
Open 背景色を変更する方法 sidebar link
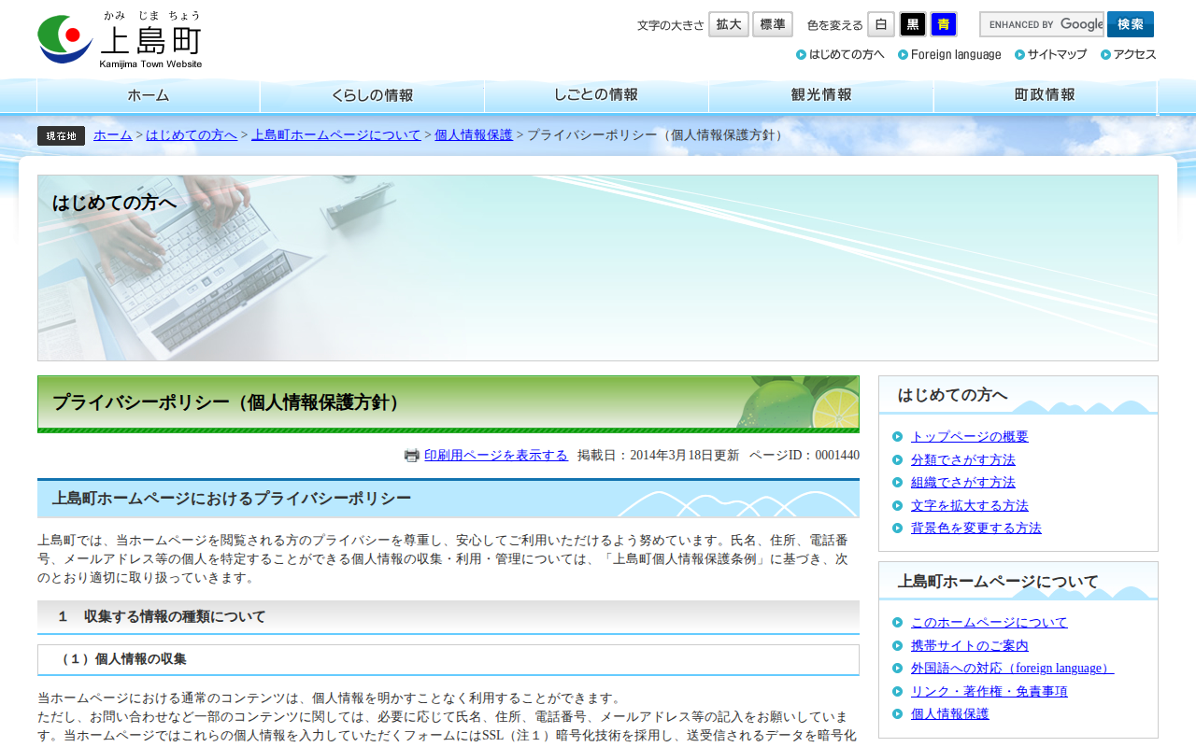click(976, 528)
